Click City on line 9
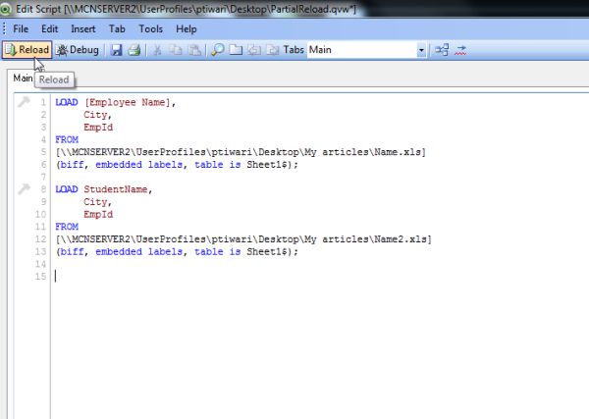The width and height of the screenshot is (589, 419). (95, 202)
